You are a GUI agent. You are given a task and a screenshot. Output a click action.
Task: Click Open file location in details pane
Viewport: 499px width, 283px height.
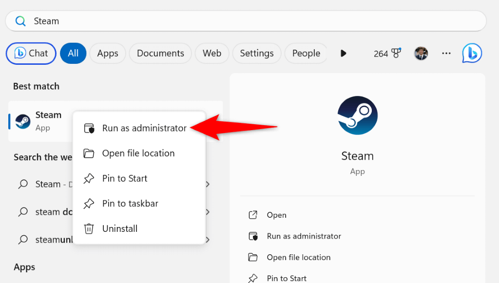[x=299, y=257]
